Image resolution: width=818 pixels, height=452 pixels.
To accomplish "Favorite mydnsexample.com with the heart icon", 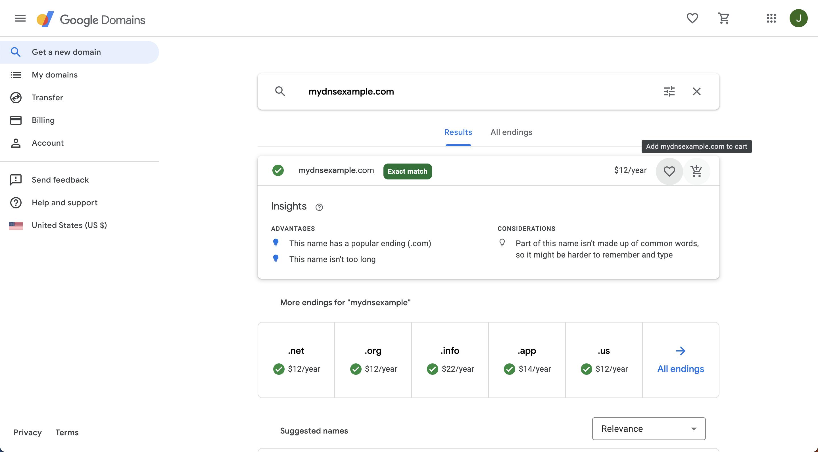I will point(669,171).
